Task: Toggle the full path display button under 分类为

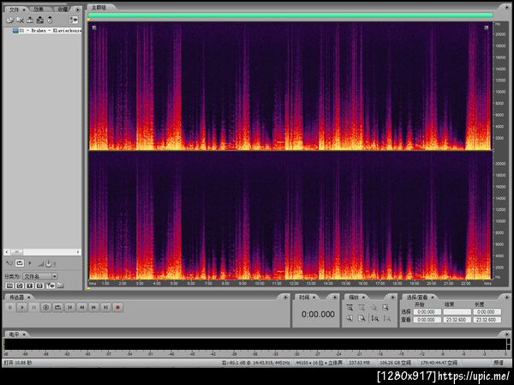Action: (x=60, y=286)
